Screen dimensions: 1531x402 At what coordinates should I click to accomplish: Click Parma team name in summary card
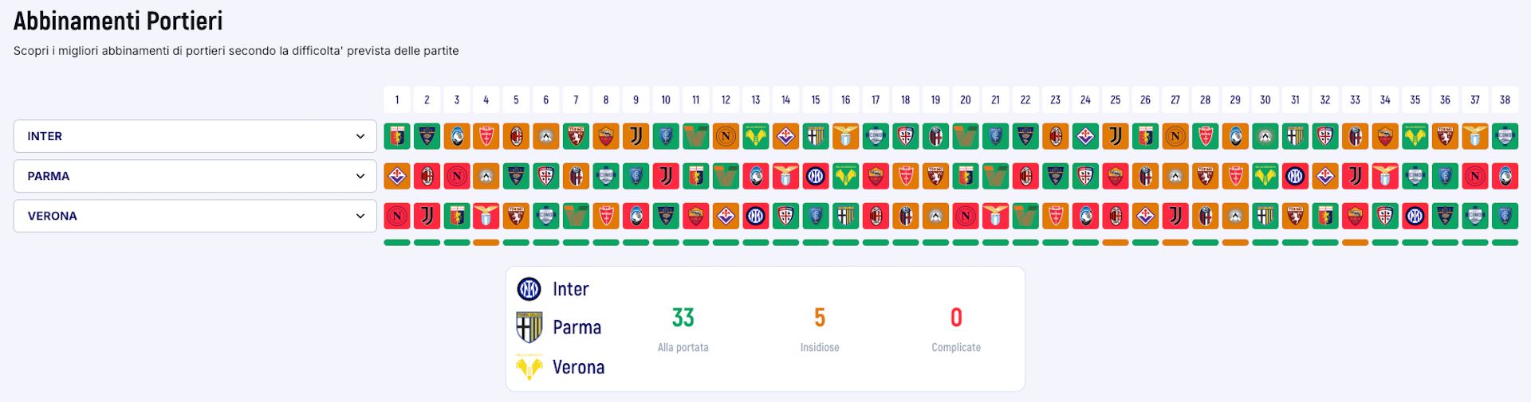tap(577, 327)
